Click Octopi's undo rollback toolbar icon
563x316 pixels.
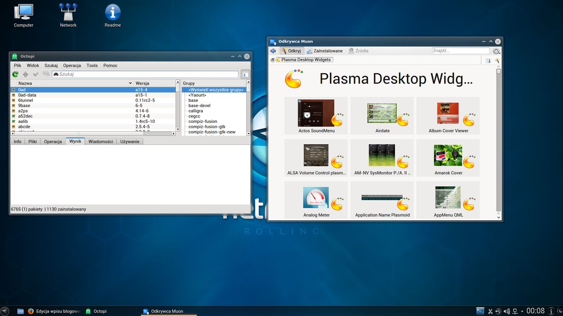click(46, 74)
